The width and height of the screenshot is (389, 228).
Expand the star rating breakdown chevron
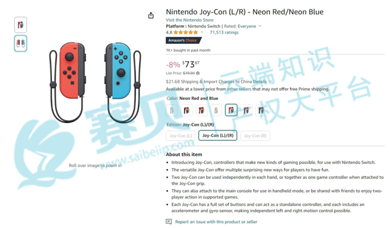(202, 32)
